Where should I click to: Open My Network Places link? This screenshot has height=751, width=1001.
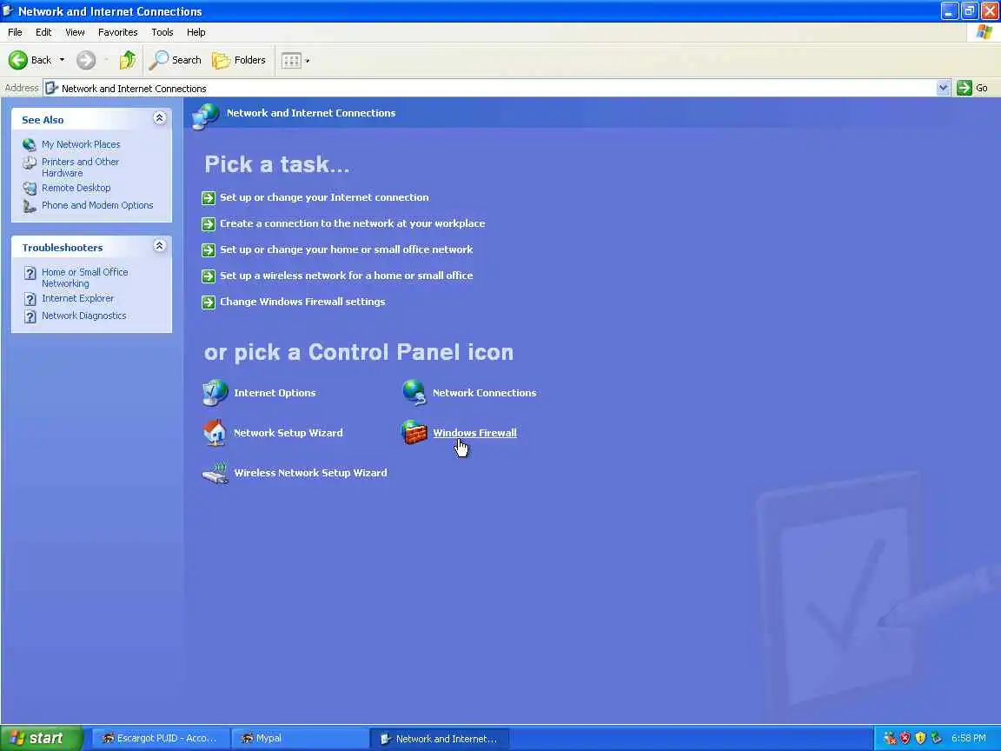pos(81,144)
